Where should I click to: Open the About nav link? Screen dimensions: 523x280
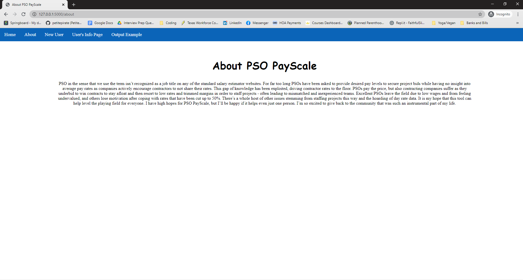pos(30,35)
